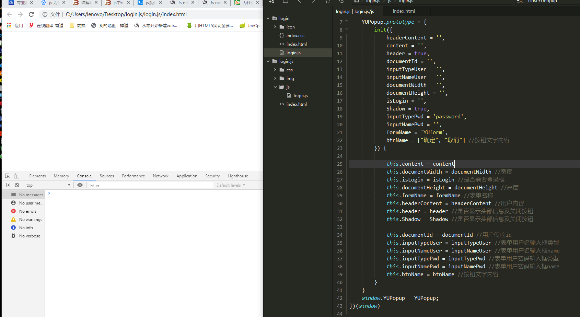580x317 pixels.
Task: Open the 用HTML5实现全套 bookmark
Action: pyautogui.click(x=210, y=25)
